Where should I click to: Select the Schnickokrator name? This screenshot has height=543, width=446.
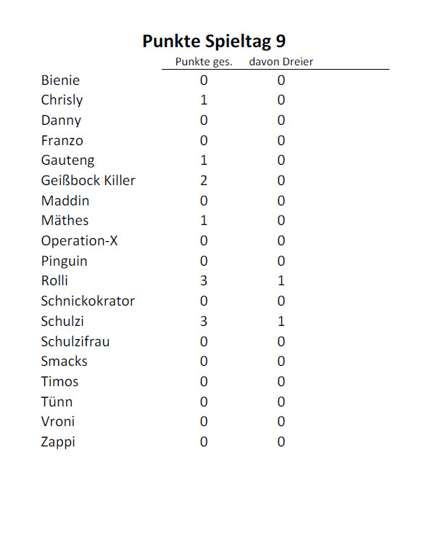(88, 301)
